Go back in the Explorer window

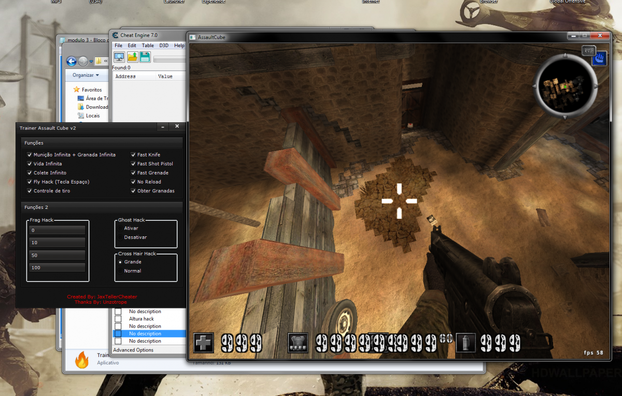coord(72,61)
